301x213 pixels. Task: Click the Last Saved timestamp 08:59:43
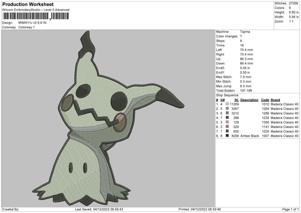pyautogui.click(x=116, y=209)
